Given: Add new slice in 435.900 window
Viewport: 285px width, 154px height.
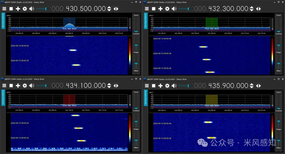Looking at the screenshot, I should click(x=160, y=86).
